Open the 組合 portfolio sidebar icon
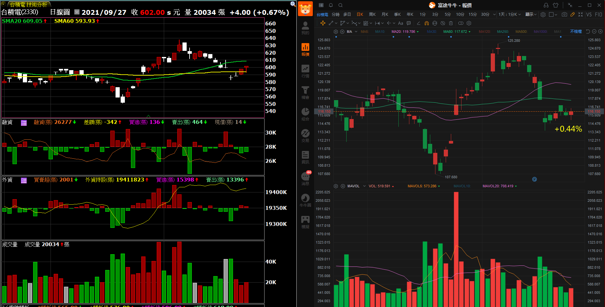Screen dimensions: 605x307 pyautogui.click(x=305, y=114)
